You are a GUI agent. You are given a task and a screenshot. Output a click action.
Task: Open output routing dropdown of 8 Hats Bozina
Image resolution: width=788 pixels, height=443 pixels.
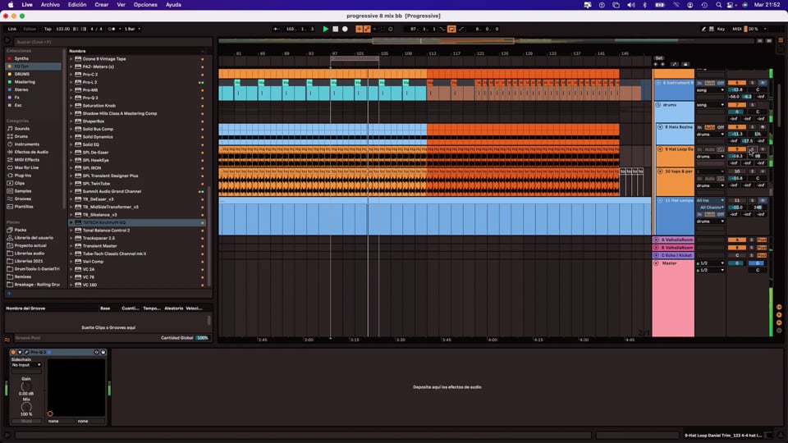click(710, 134)
